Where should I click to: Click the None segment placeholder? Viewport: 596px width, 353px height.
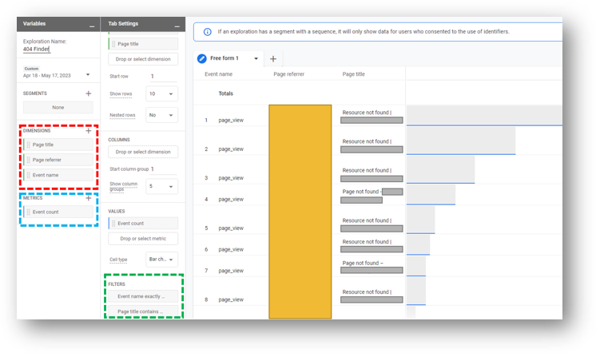tap(58, 108)
